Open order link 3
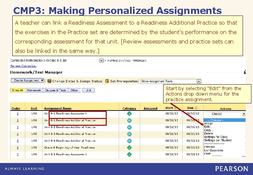The height and width of the screenshot is (175, 253). point(18,127)
